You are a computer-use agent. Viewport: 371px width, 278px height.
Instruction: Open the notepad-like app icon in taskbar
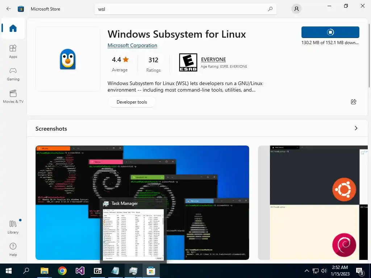coord(116,271)
